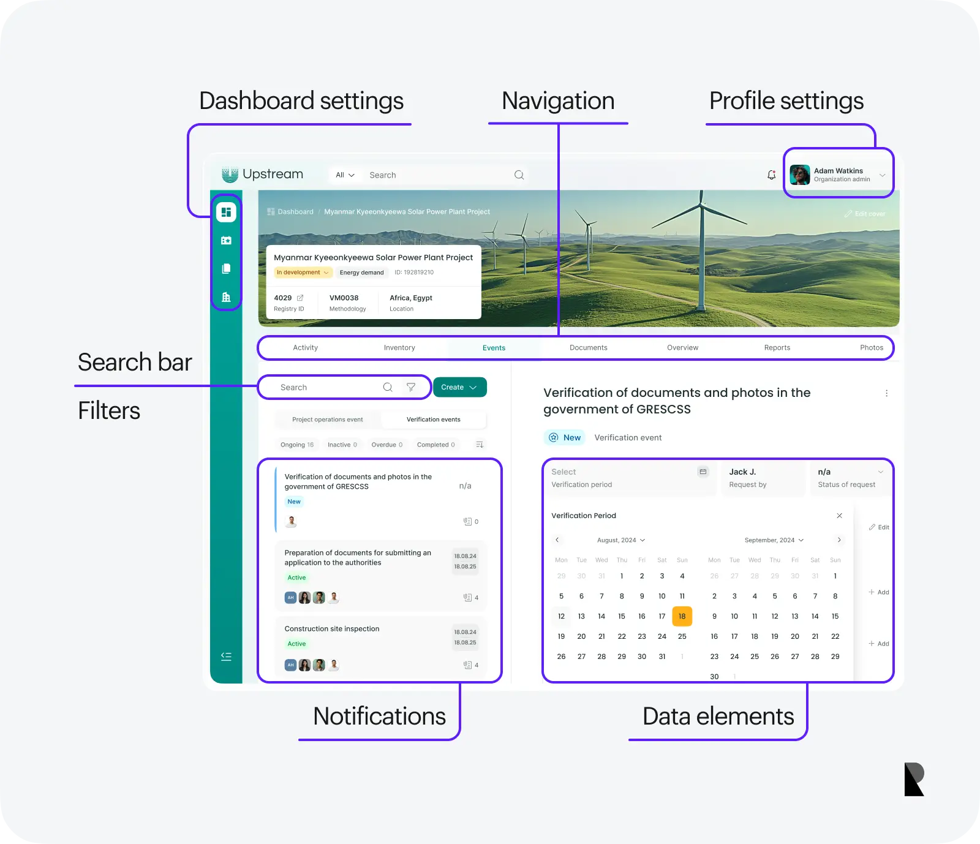Click the sort icon beside Completed

pos(480,445)
